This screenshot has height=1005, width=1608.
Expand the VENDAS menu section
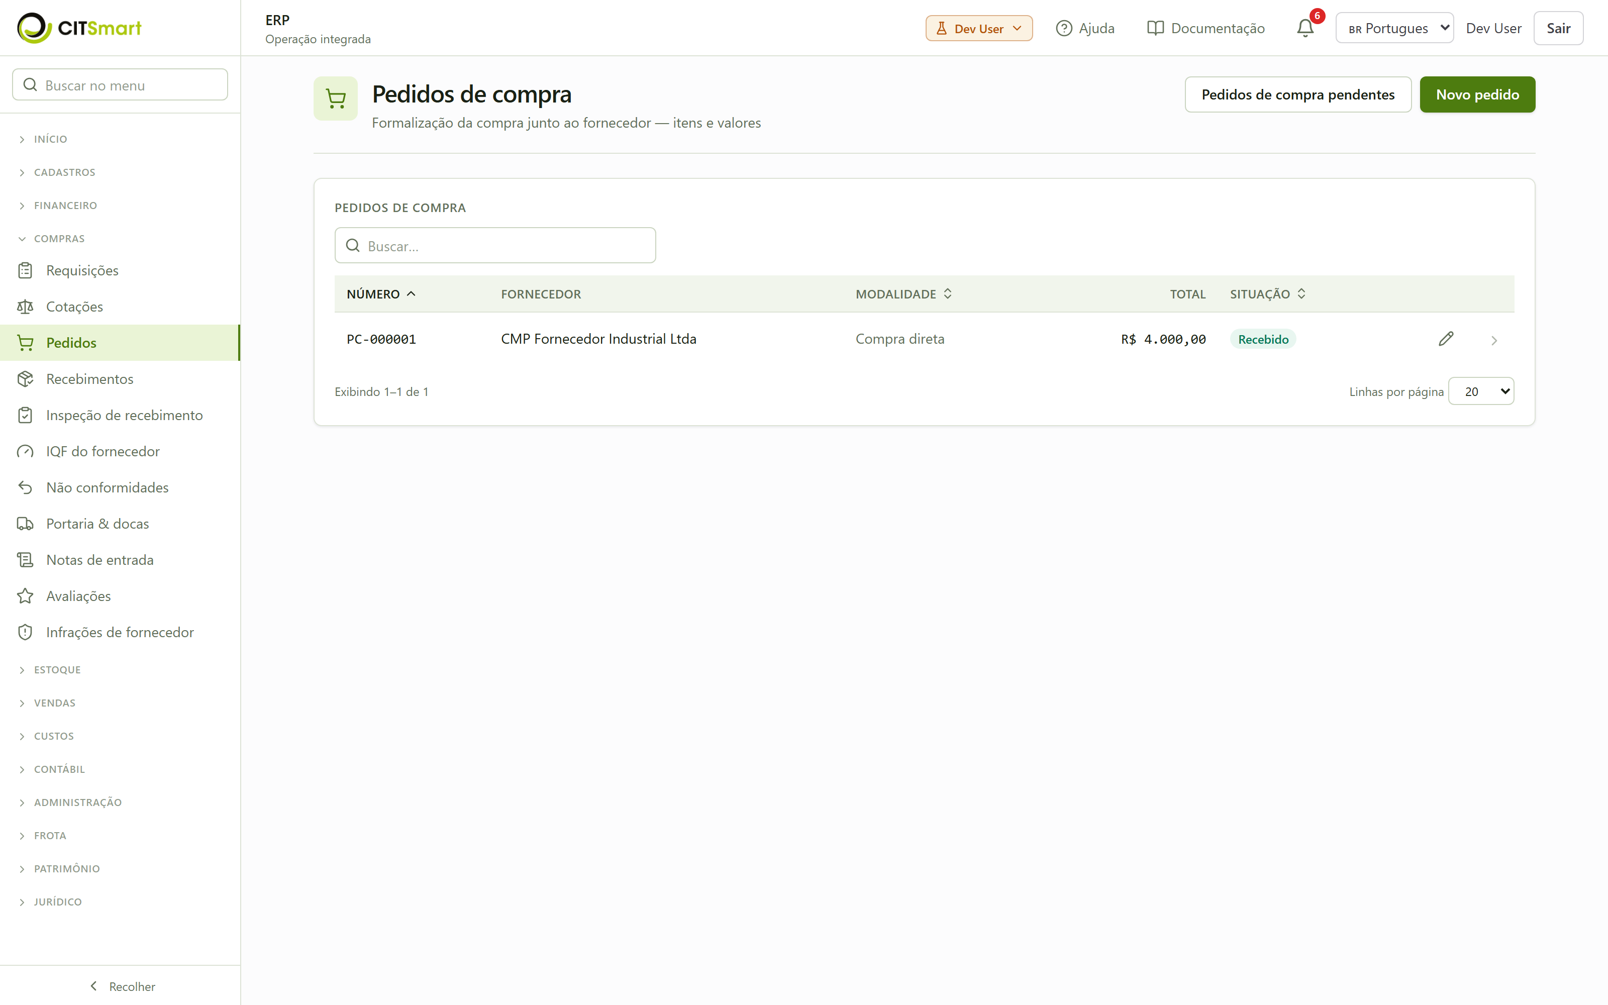(x=47, y=703)
